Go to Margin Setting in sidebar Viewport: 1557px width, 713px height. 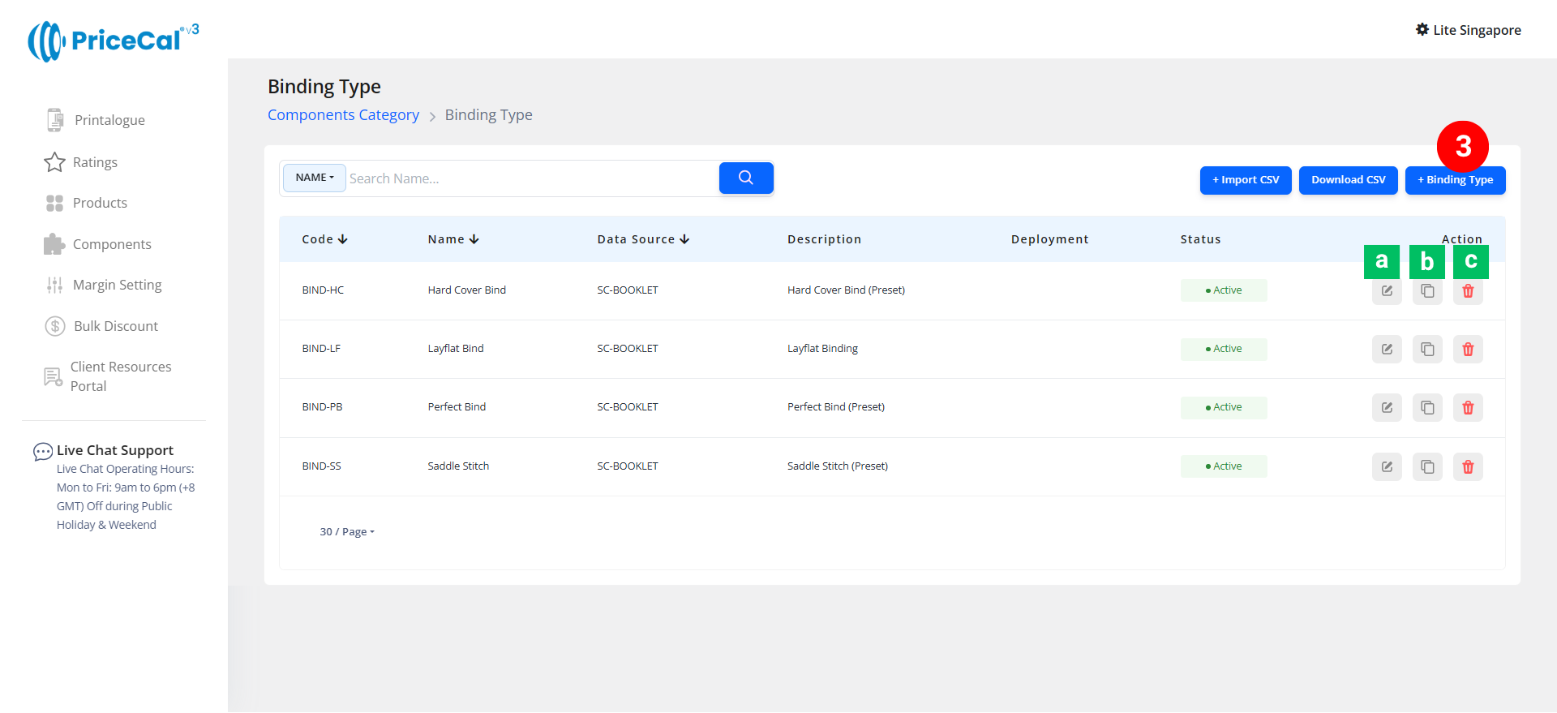[x=117, y=285]
